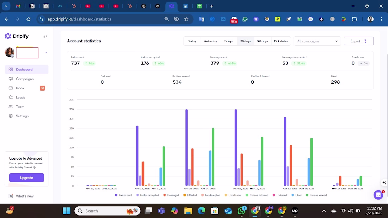Select the 7 days range tab
The image size is (388, 218).
click(228, 41)
